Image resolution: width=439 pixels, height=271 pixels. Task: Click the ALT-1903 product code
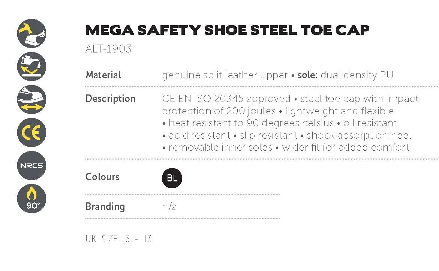coord(108,49)
